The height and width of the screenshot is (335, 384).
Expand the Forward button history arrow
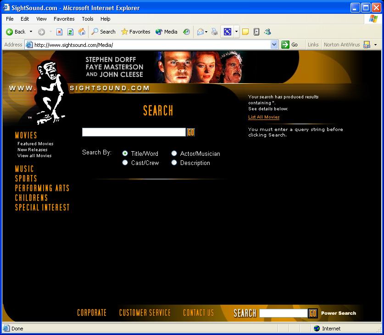point(50,32)
